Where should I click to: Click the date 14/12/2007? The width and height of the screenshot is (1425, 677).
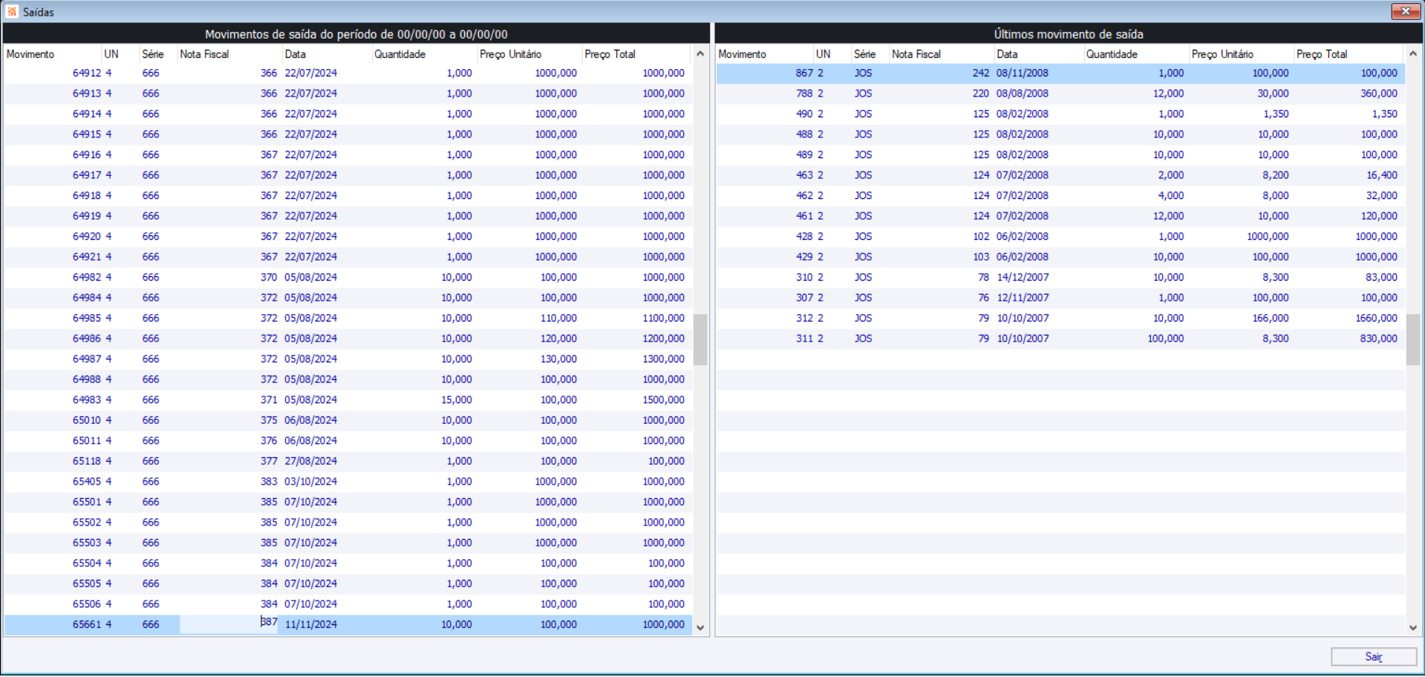[1023, 278]
